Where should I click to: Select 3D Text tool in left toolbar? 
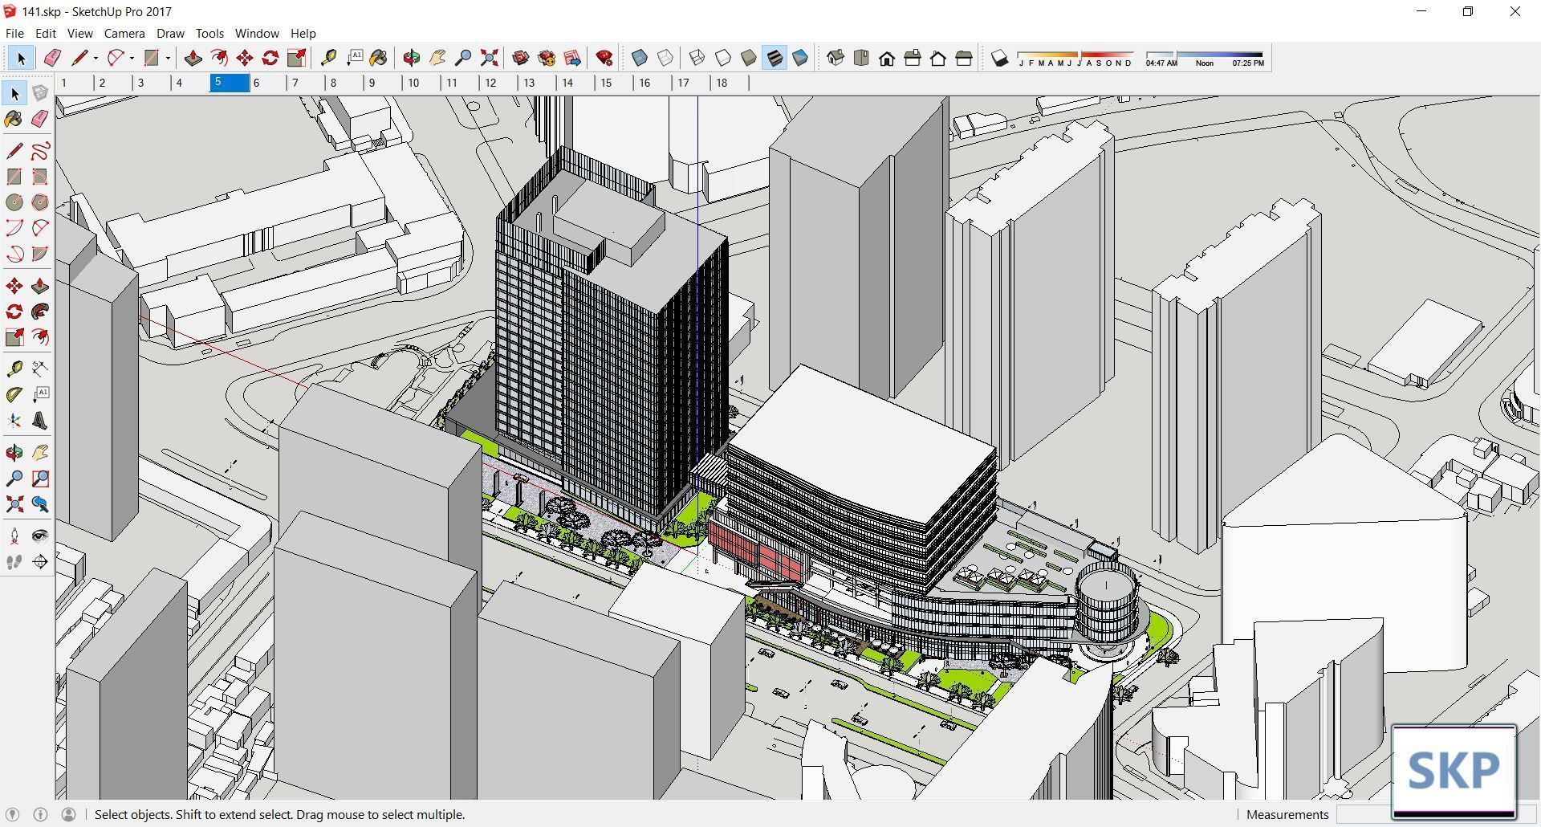tap(40, 421)
